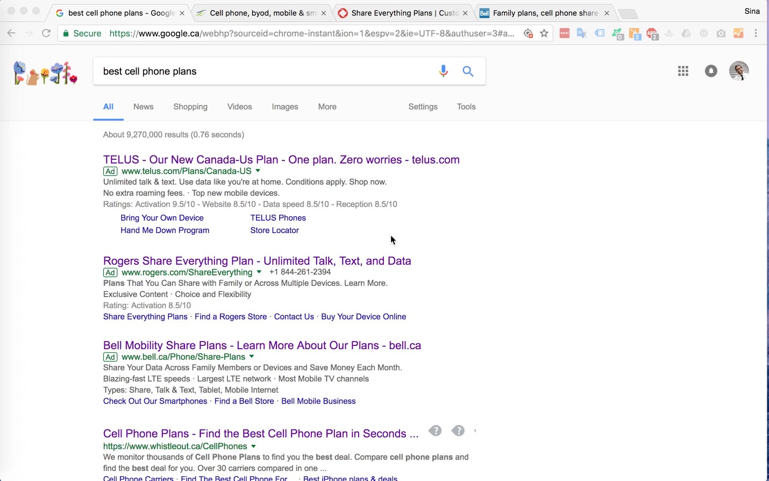Click the green extension icon with 0 badge
This screenshot has width=769, height=481.
coord(617,34)
